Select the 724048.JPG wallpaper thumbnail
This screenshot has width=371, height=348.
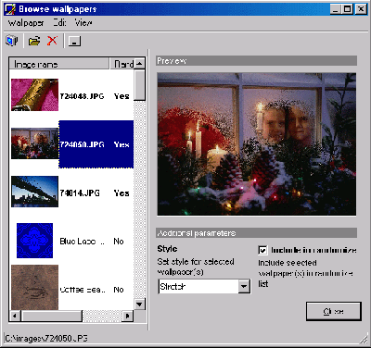point(34,94)
